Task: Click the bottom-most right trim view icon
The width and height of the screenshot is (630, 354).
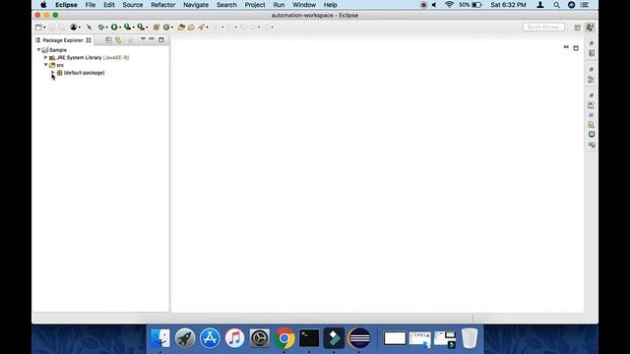Action: pyautogui.click(x=592, y=145)
